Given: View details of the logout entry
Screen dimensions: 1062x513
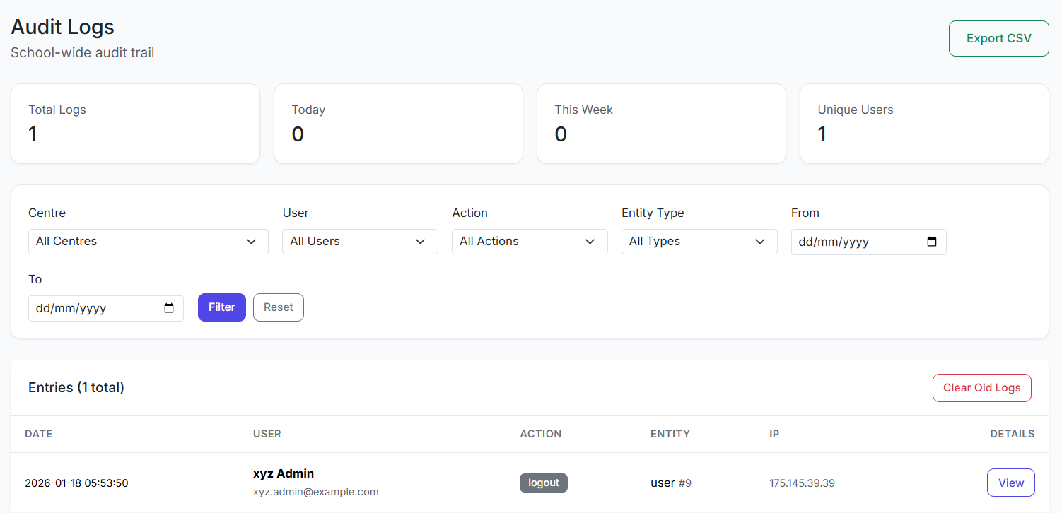Looking at the screenshot, I should [x=1010, y=483].
